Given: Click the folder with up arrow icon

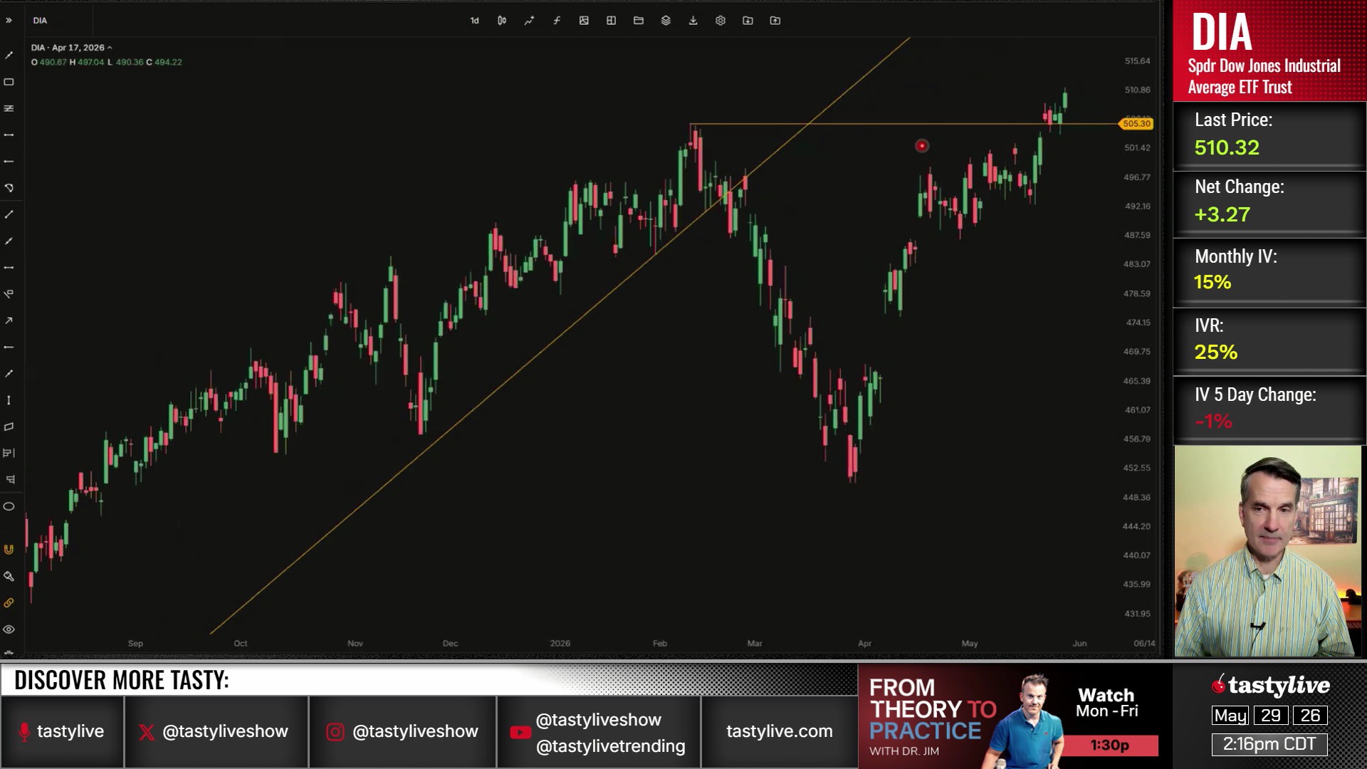Looking at the screenshot, I should pos(775,21).
